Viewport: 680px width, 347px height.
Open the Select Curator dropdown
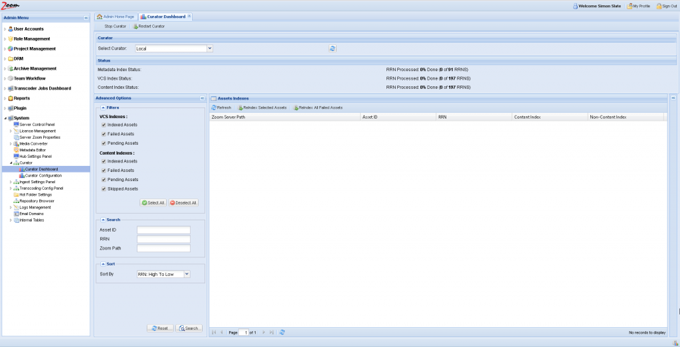[x=209, y=48]
